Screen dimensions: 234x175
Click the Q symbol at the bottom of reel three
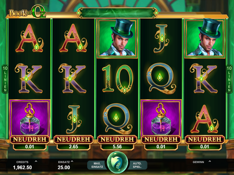point(117,119)
